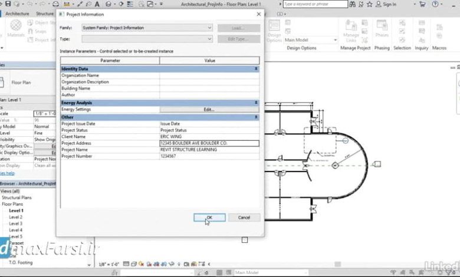The image size is (460, 277).
Task: Click the Thin Lines icon
Action: point(130,4)
